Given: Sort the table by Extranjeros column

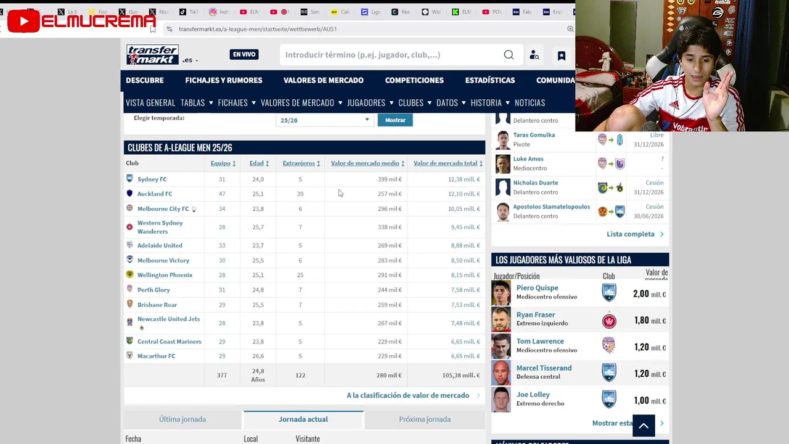Looking at the screenshot, I should pos(301,163).
